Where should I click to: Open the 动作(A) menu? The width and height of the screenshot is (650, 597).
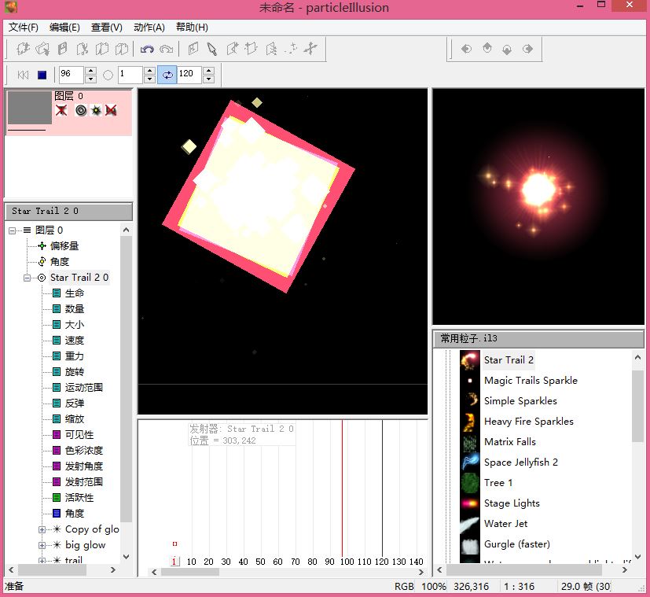(x=149, y=28)
